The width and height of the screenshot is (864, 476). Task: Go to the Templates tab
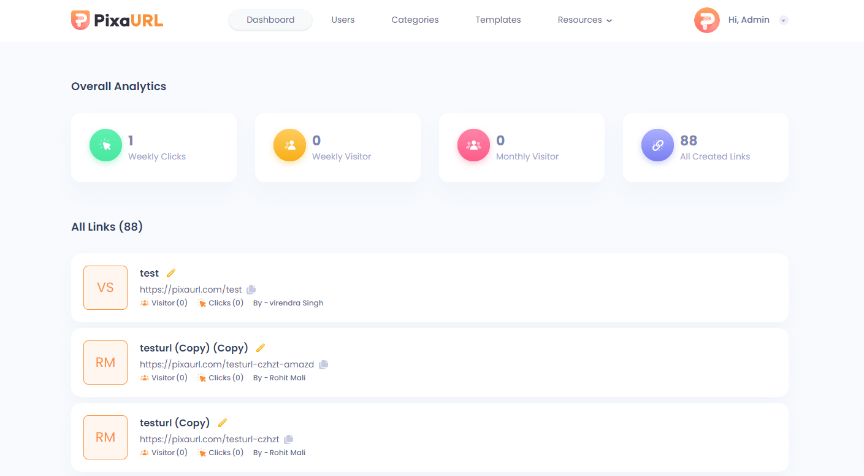tap(498, 20)
